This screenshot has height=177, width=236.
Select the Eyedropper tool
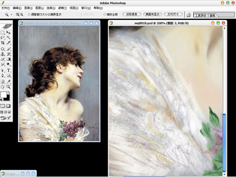pos(8,82)
